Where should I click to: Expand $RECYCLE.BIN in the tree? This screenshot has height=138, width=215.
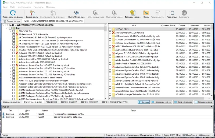tap(10, 31)
